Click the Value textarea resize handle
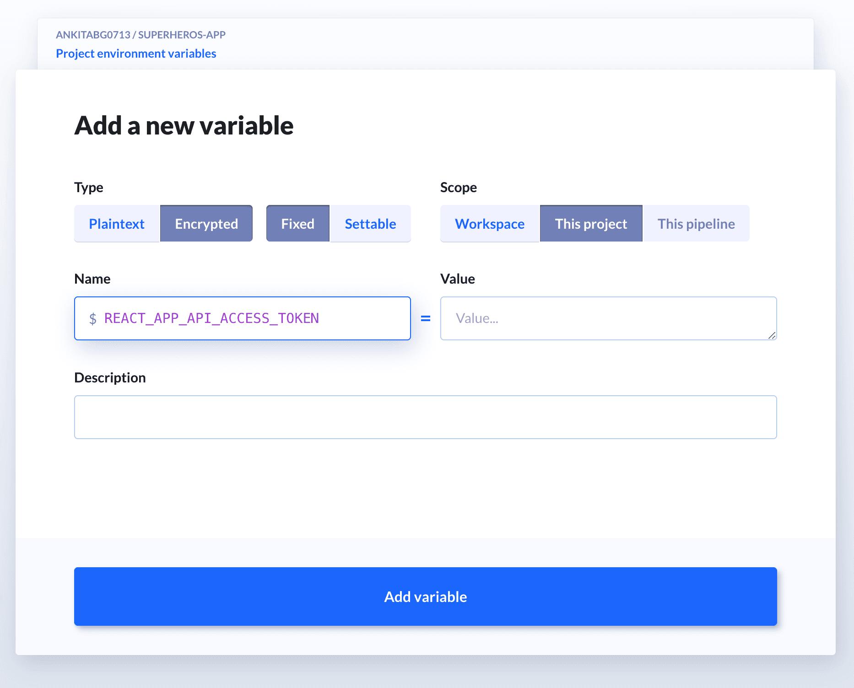 tap(773, 337)
